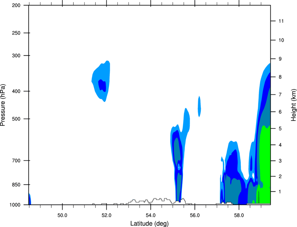Select the Latitude (deg) axis title

click(149, 224)
